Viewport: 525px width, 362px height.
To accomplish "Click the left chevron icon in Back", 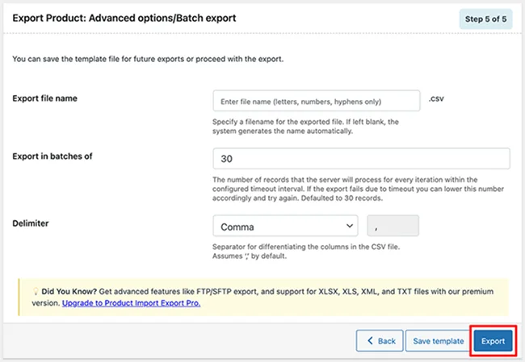I will [370, 341].
